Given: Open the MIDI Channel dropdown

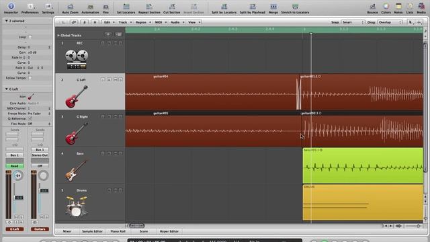Looking at the screenshot, I should click(39, 108).
